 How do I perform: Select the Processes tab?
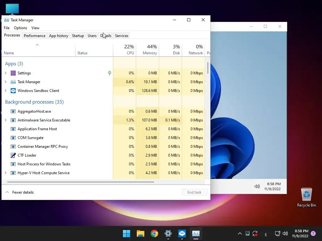pyautogui.click(x=12, y=35)
